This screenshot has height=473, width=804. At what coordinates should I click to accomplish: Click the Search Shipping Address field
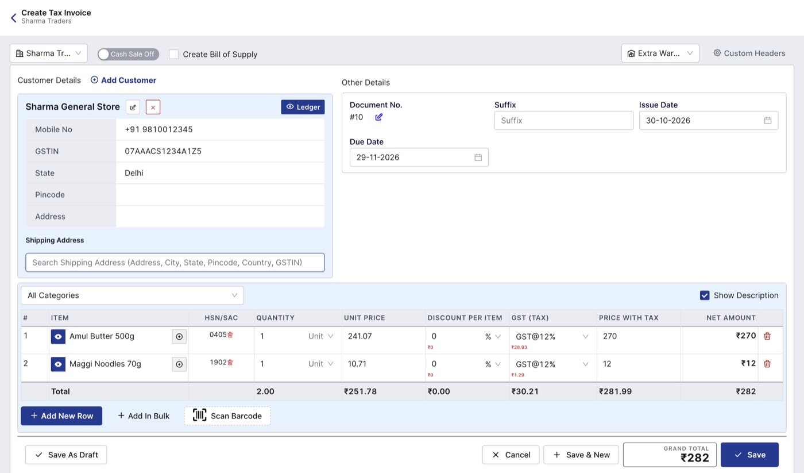click(x=175, y=263)
